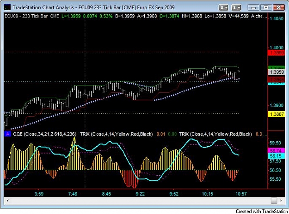This screenshot has width=289, height=214.
Task: Click the 0.53% percent change value
Action: (x=106, y=16)
